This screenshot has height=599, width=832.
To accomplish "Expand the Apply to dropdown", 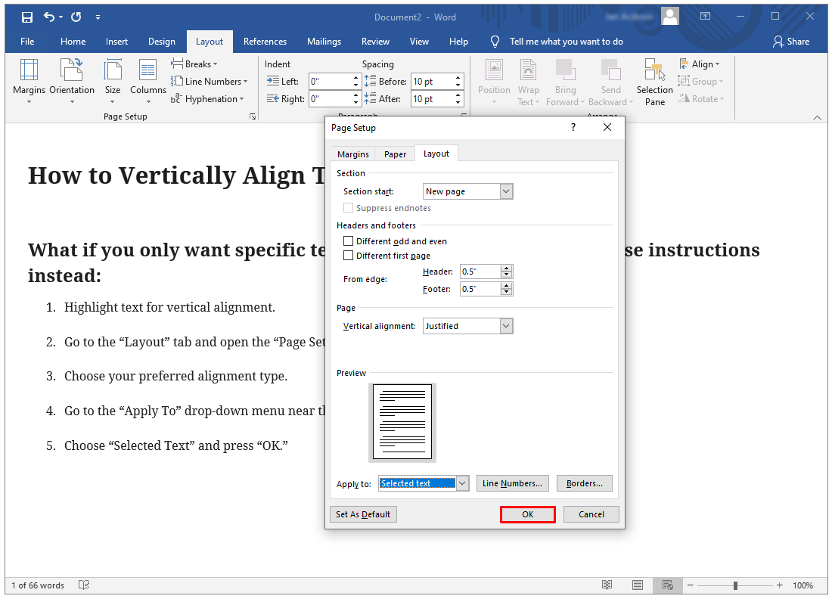I will (463, 483).
